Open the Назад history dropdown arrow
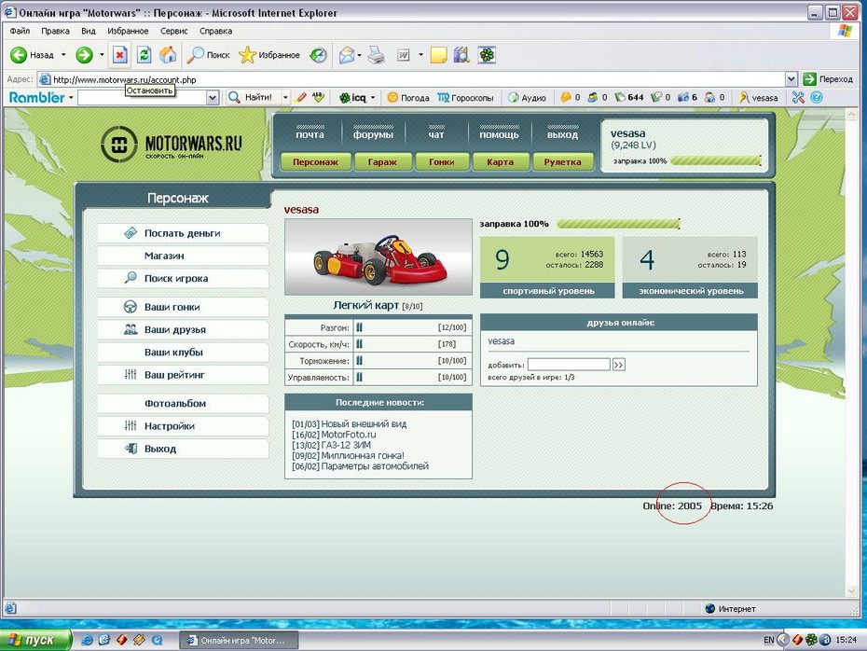 click(x=63, y=55)
